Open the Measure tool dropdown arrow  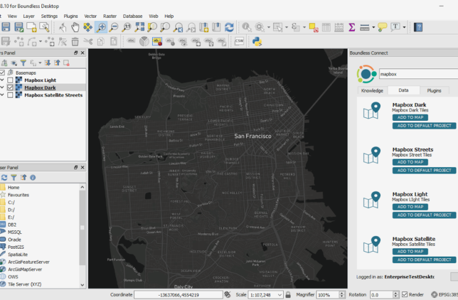pos(373,27)
